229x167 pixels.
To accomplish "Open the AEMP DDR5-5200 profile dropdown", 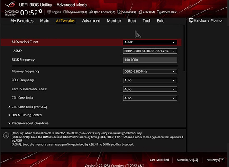I will click(x=150, y=51).
